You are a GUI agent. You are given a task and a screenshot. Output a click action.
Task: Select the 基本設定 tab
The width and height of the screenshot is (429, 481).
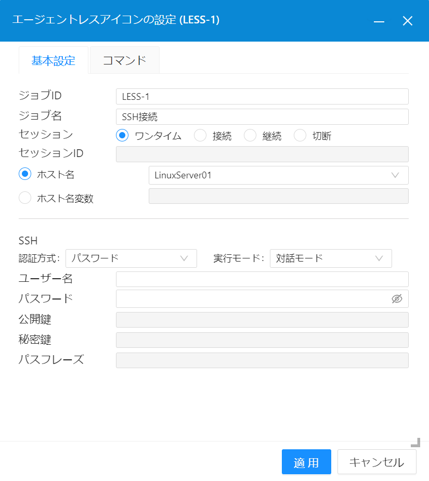(x=53, y=60)
